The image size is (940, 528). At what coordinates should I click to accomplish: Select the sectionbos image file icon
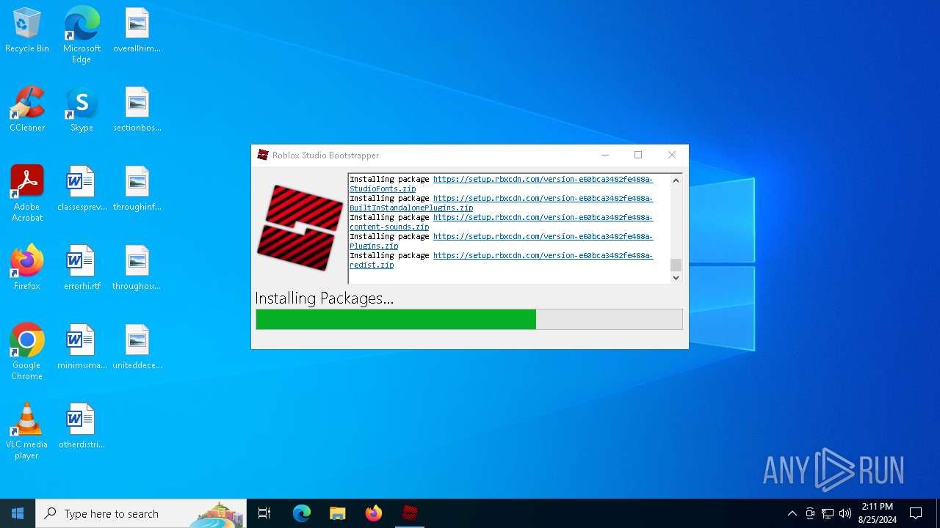137,109
